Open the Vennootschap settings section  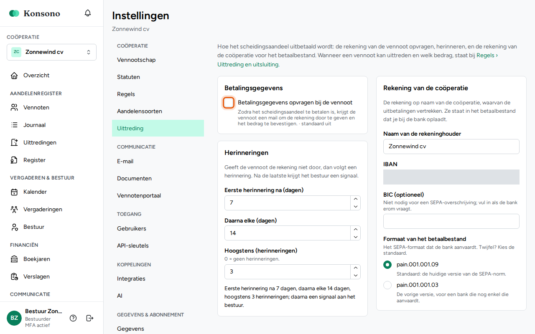pyautogui.click(x=158, y=60)
